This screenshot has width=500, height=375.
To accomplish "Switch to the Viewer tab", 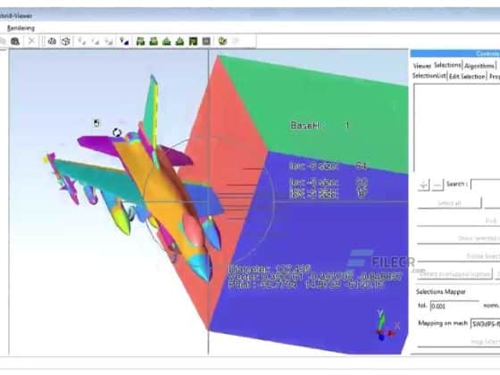I will [421, 66].
